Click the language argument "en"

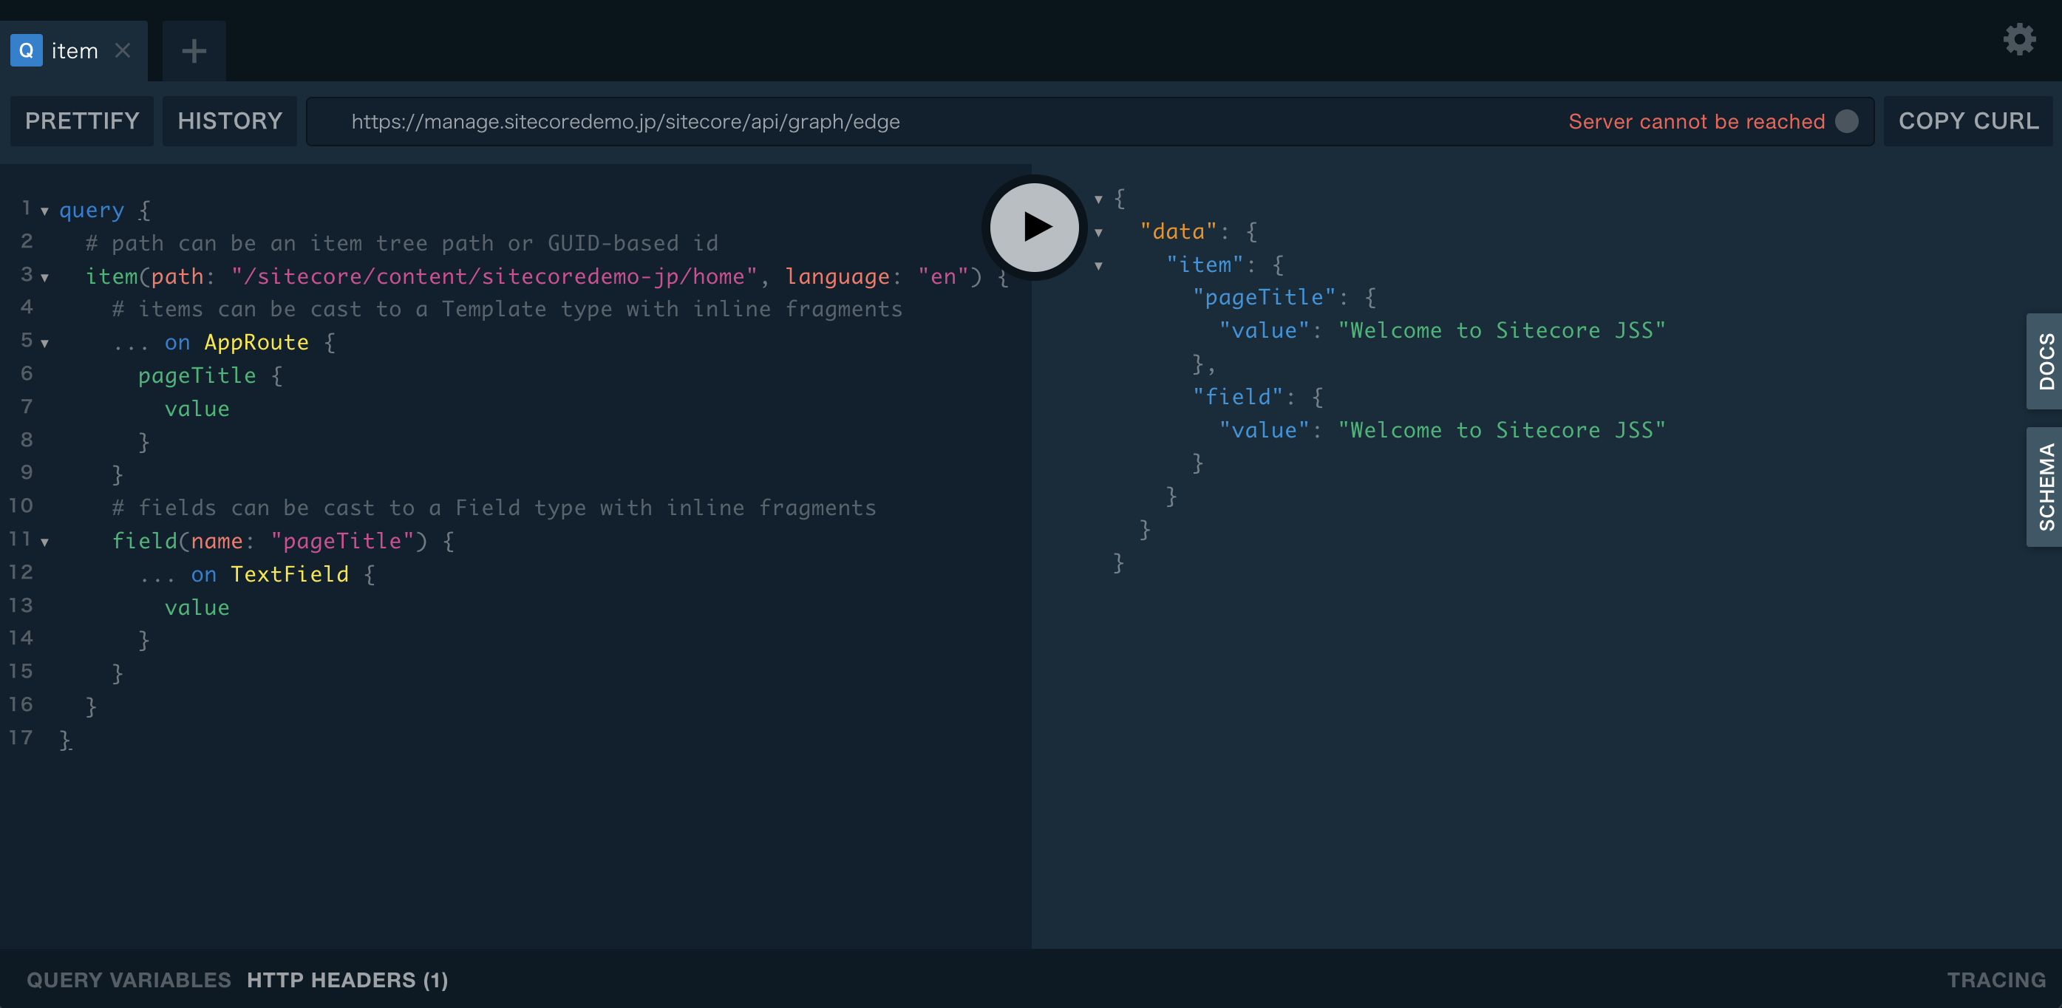[943, 276]
